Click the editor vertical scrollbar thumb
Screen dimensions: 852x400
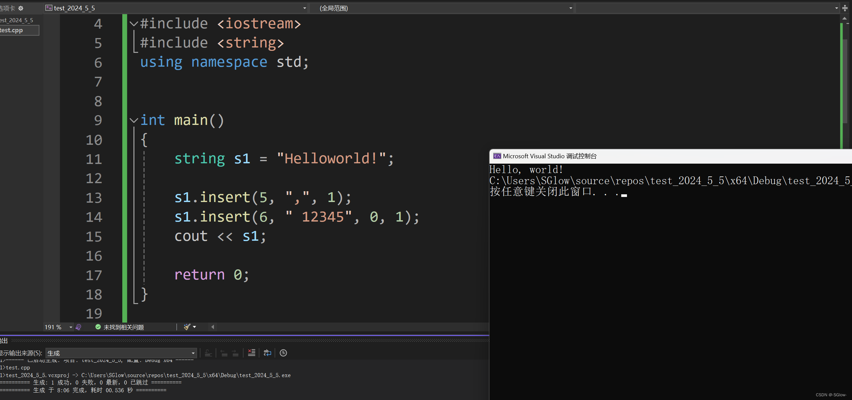click(x=845, y=81)
